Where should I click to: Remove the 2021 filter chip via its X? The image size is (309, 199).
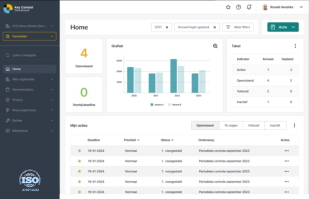167,27
